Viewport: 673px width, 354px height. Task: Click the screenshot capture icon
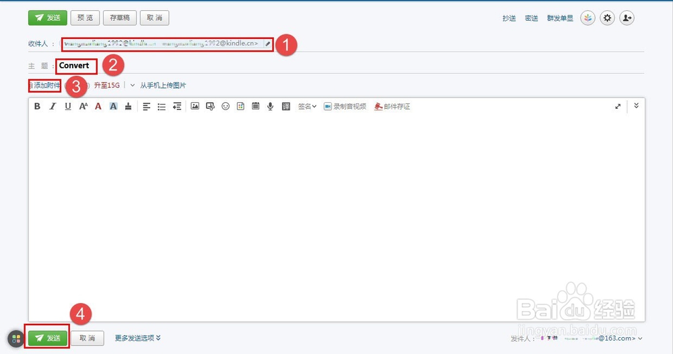click(210, 106)
